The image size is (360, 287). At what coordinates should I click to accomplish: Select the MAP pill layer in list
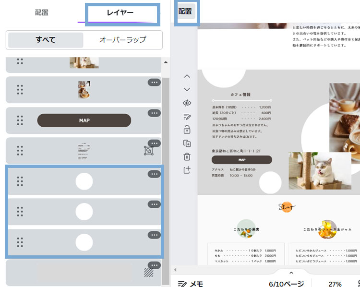point(84,120)
